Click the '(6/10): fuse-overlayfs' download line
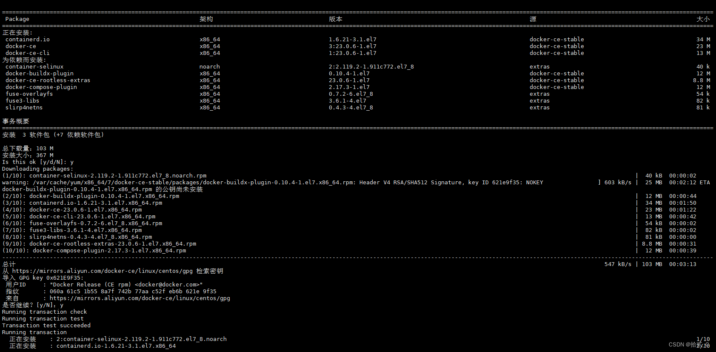The height and width of the screenshot is (352, 716). (x=82, y=223)
